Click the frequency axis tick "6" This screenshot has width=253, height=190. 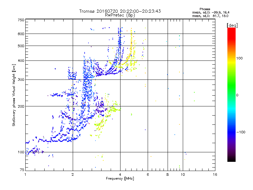(x=148, y=174)
